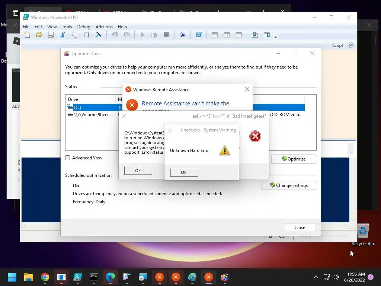Show Script Pane Top layout icon
The width and height of the screenshot is (381, 286).
point(215,35)
